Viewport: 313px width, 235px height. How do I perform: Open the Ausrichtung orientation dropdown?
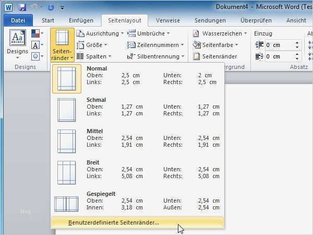[100, 33]
